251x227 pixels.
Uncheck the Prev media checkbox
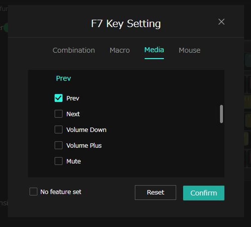(x=58, y=98)
